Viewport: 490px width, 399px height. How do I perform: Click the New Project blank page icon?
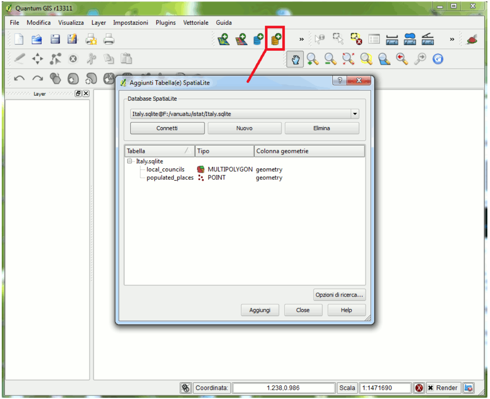19,40
